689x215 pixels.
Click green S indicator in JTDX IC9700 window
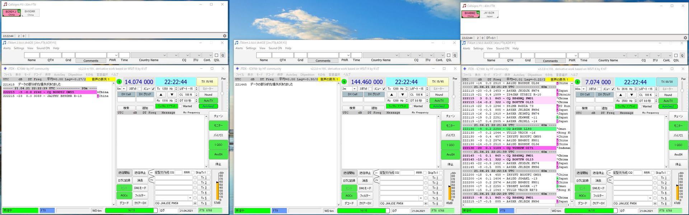344,82
